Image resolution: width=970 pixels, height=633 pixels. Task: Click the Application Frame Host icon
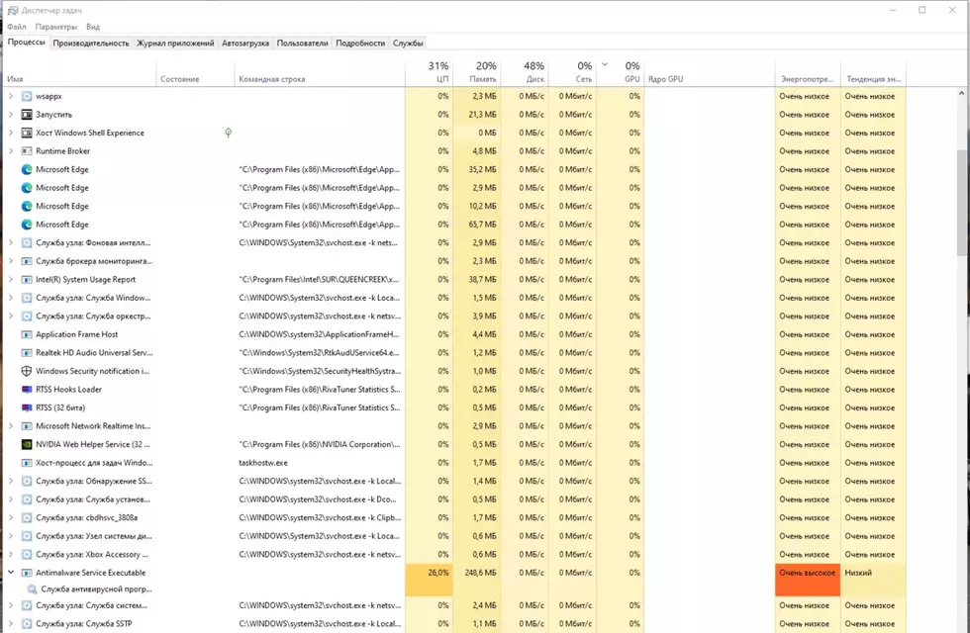pos(27,334)
